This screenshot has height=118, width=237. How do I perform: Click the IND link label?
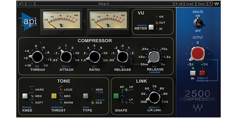tap(144, 102)
